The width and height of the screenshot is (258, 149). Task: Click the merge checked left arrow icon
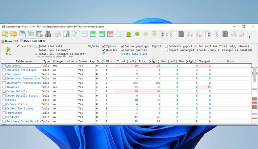point(234,34)
